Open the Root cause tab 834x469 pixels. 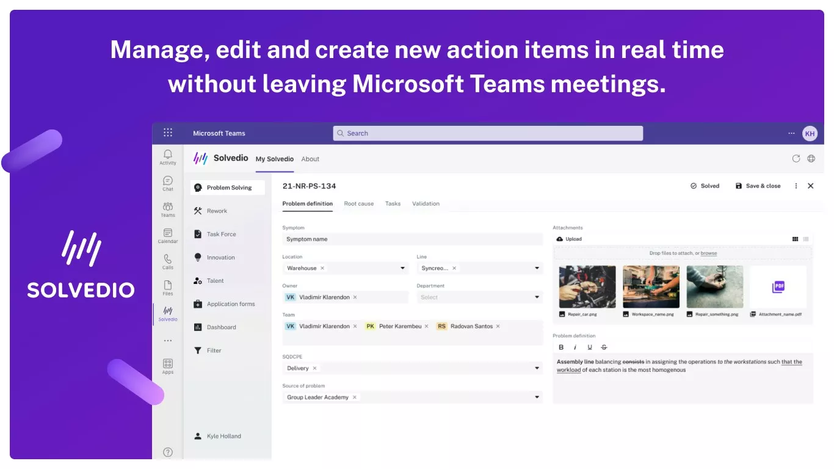[x=359, y=204]
